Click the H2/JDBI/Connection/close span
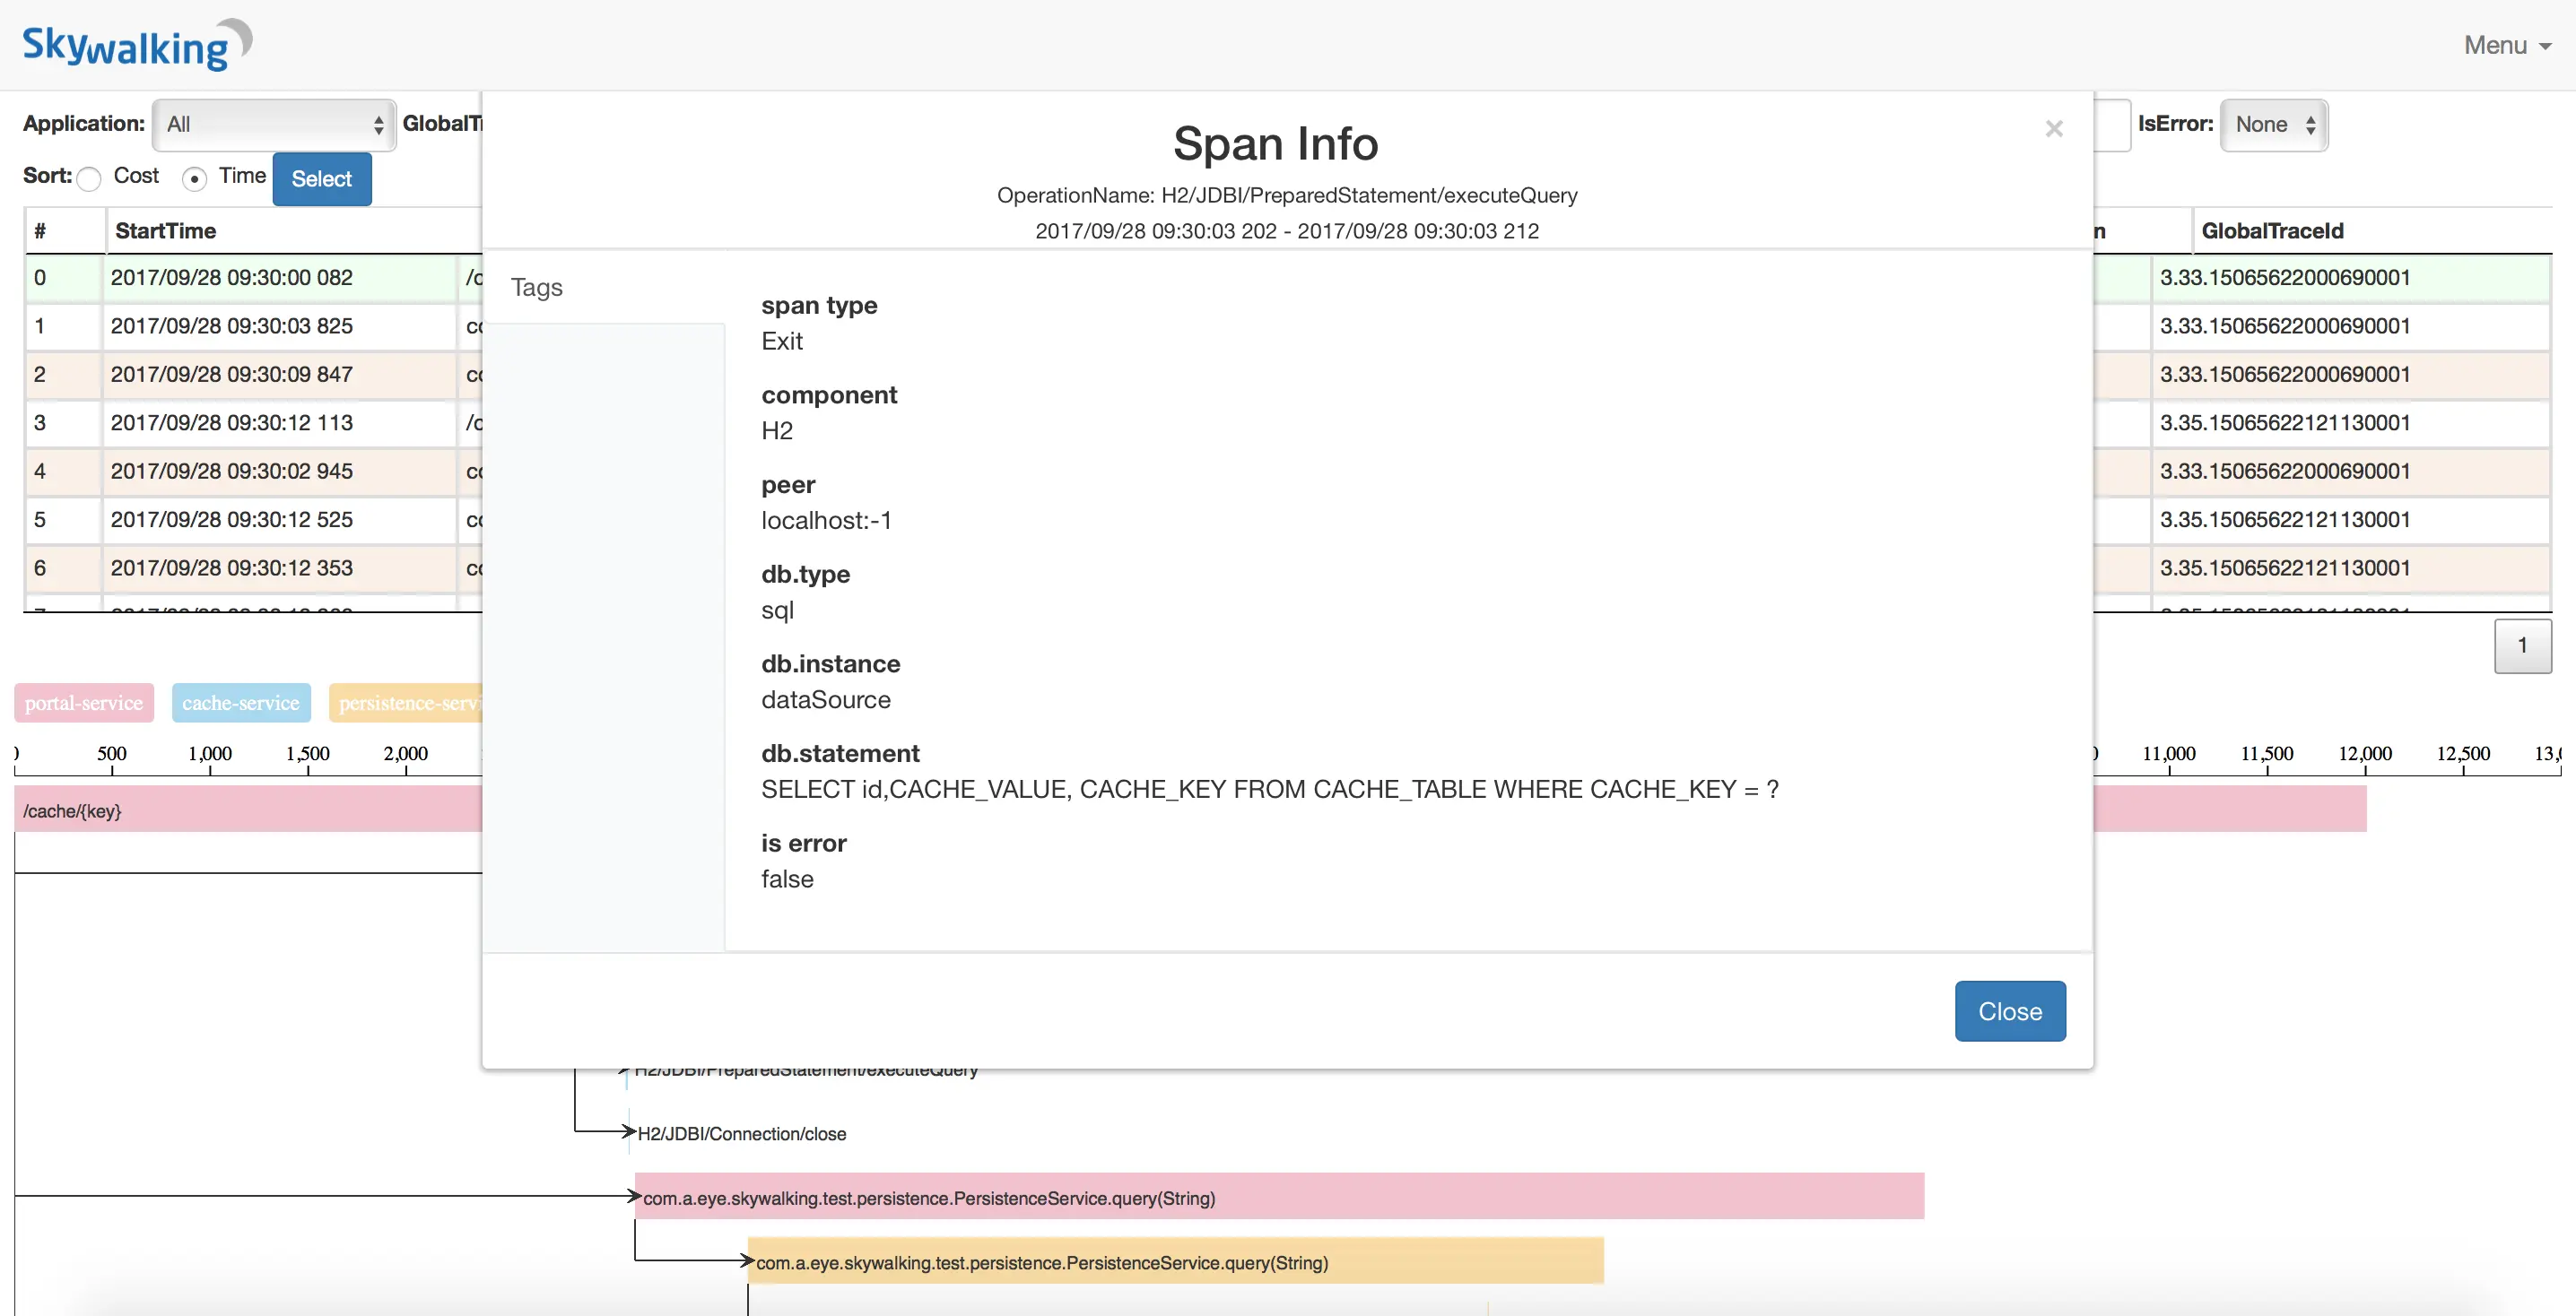 click(741, 1133)
